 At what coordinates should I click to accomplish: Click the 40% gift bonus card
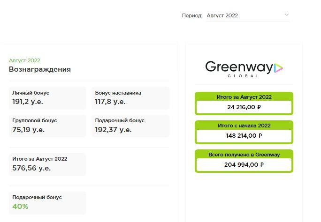pos(47,202)
